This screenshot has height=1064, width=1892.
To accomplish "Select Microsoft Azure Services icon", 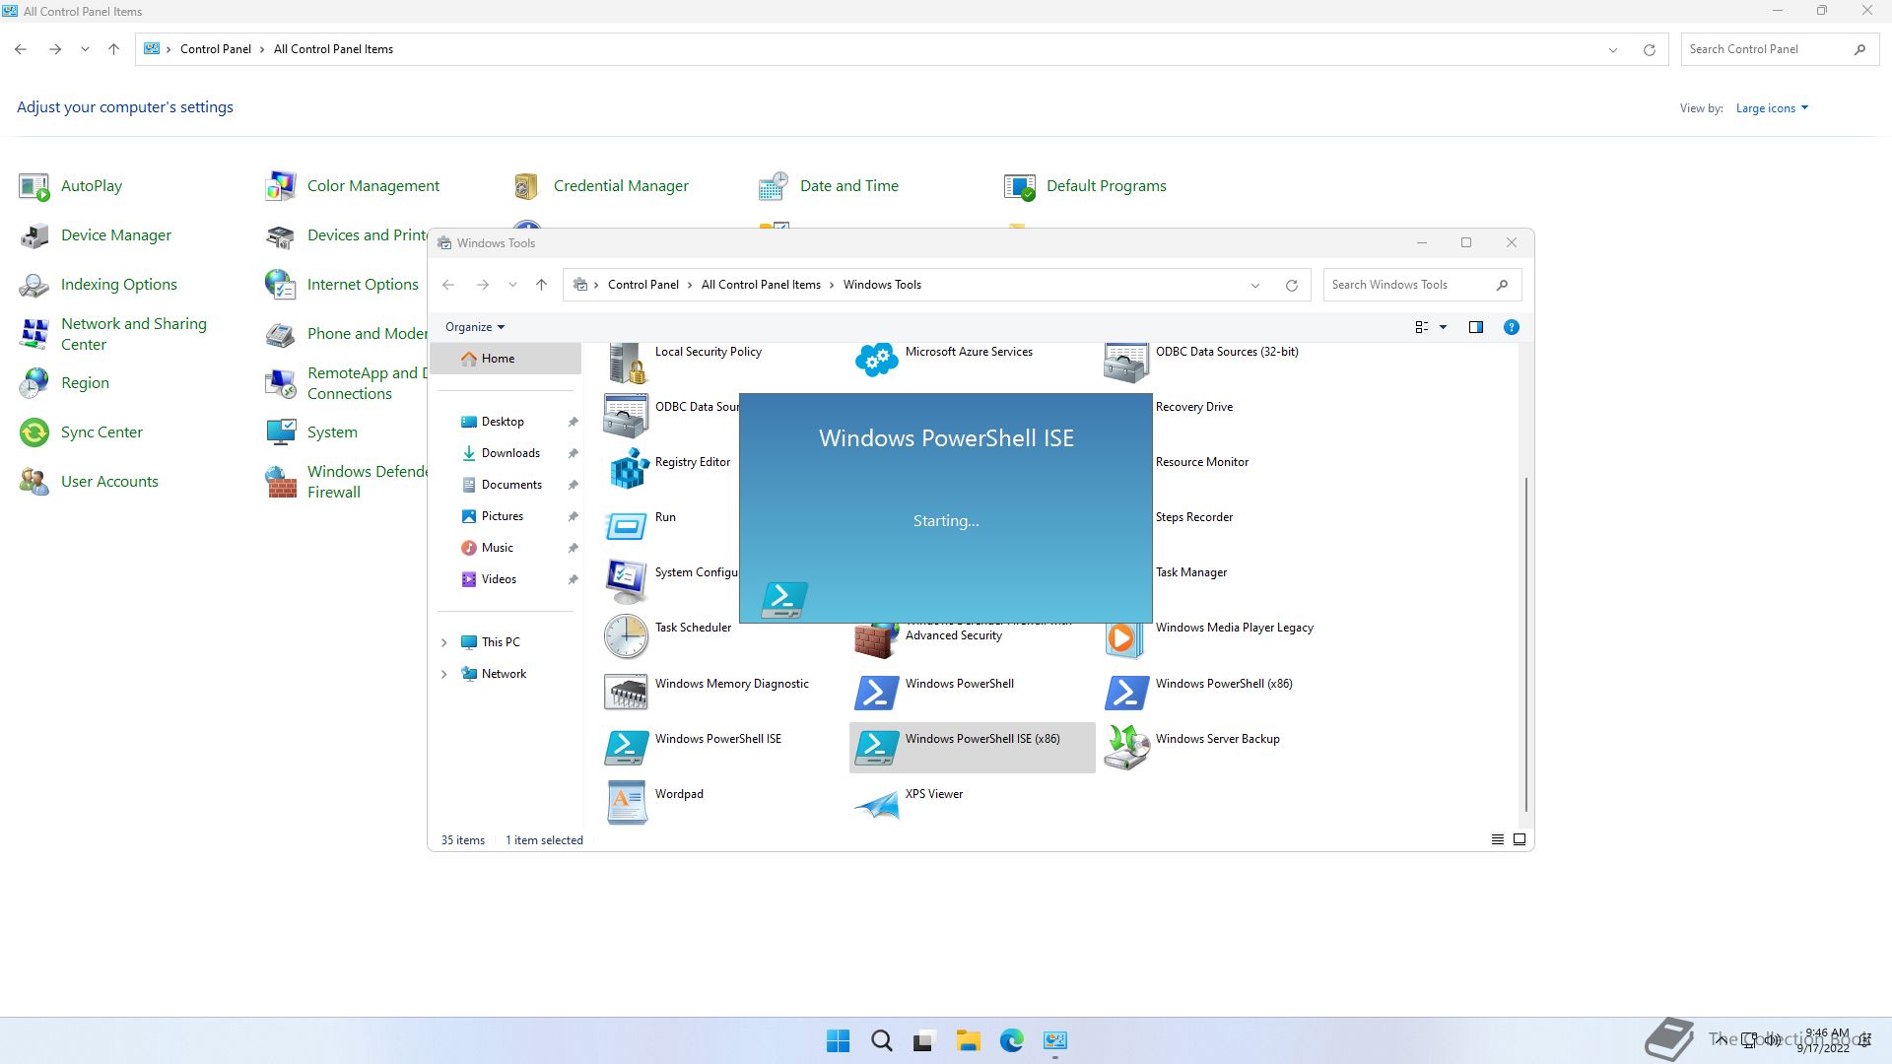I will [x=877, y=360].
